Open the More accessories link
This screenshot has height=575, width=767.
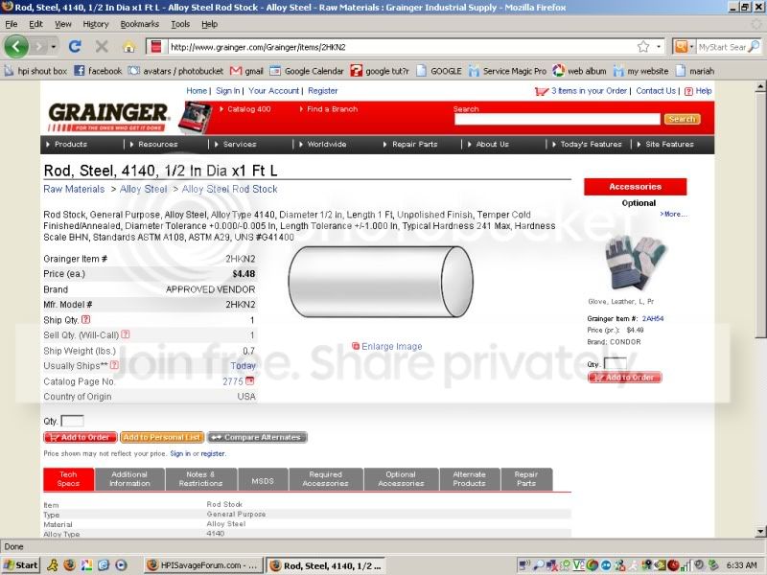coord(673,214)
